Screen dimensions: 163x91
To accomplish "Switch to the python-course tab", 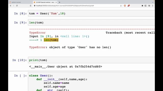I will pos(21,2).
